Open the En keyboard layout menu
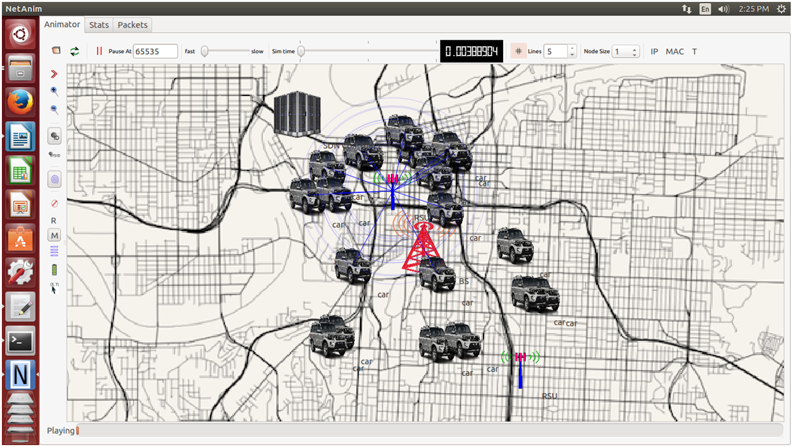Image resolution: width=792 pixels, height=447 pixels. click(x=705, y=8)
